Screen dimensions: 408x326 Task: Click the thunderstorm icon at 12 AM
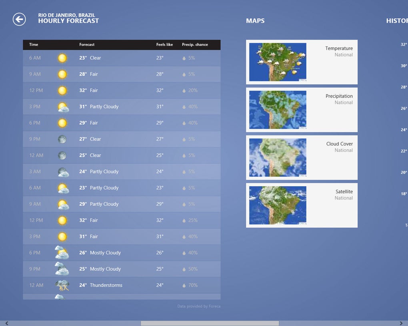click(62, 285)
